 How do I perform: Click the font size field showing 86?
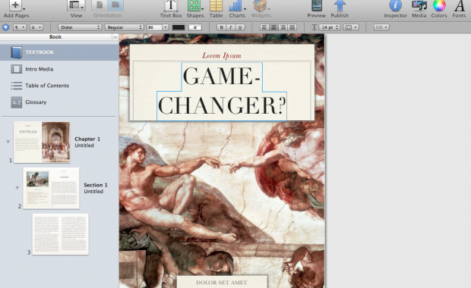pyautogui.click(x=154, y=27)
